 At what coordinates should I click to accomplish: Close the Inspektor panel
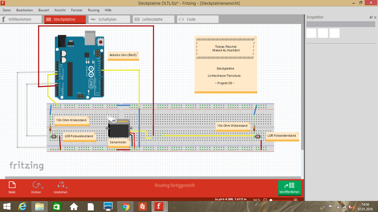[x=375, y=17]
